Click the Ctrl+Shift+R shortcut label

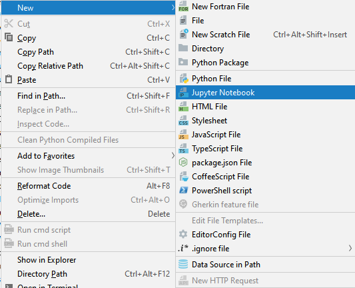(x=148, y=110)
